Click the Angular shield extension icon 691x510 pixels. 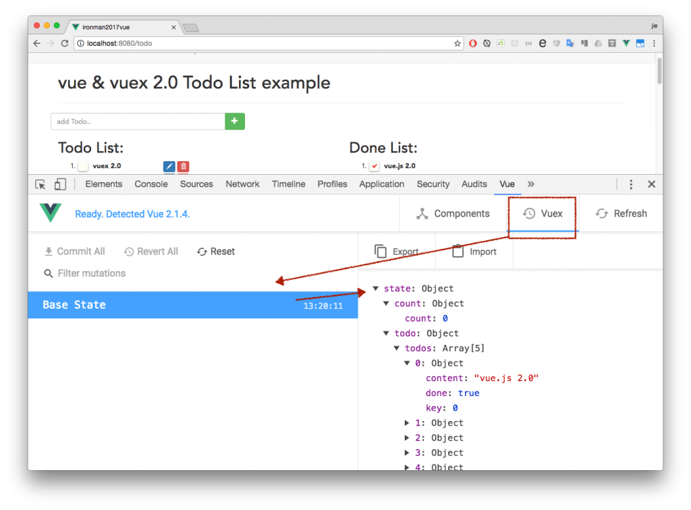557,43
